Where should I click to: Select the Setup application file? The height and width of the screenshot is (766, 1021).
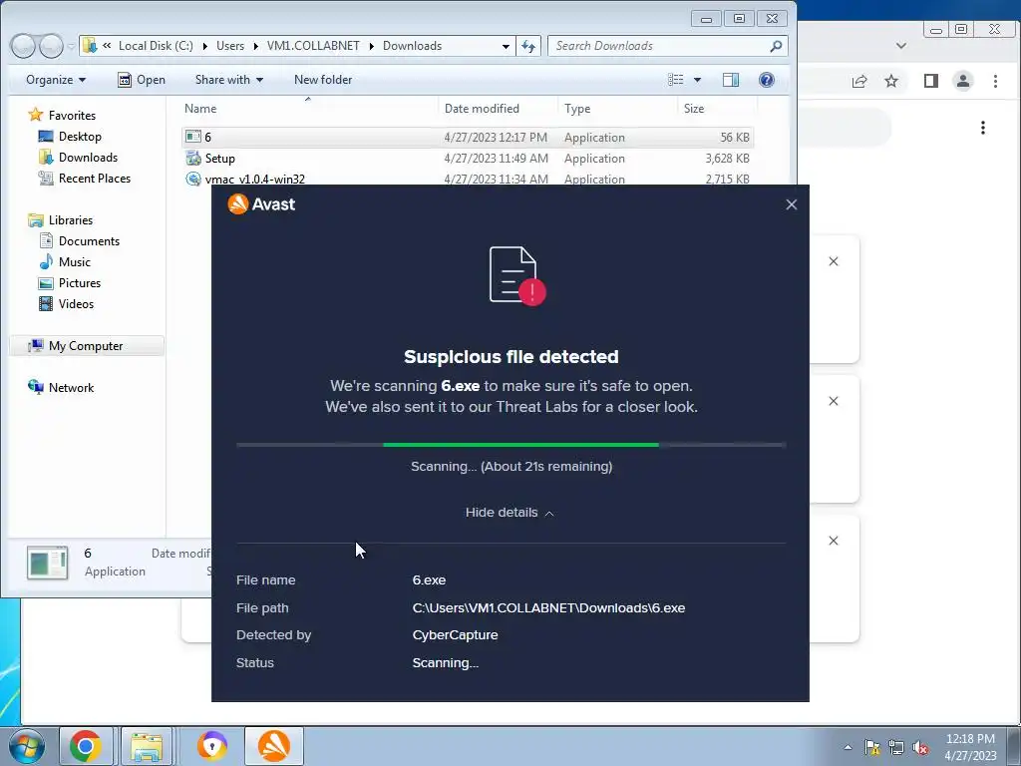click(x=468, y=159)
